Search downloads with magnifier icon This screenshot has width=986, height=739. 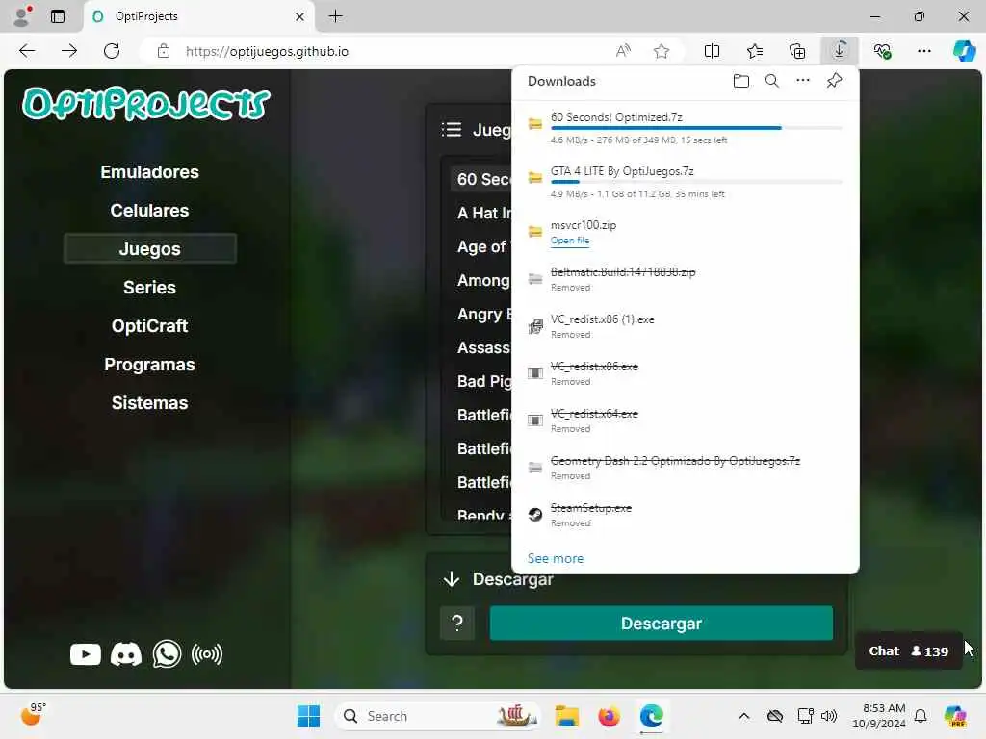click(x=771, y=81)
